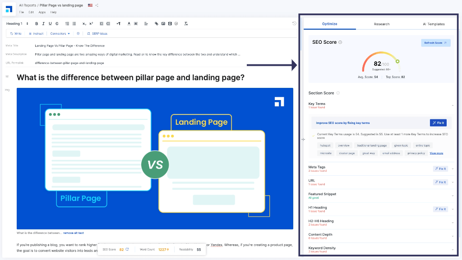The image size is (462, 260).
Task: Click the 'traditional landing page' key term
Action: pyautogui.click(x=372, y=146)
